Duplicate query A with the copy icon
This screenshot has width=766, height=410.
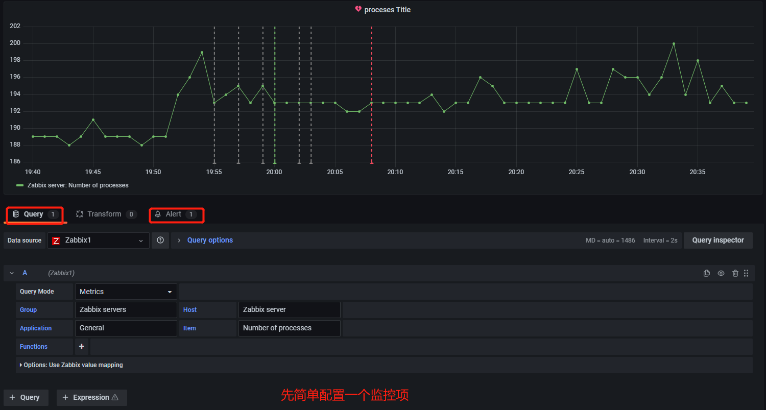[x=707, y=273]
